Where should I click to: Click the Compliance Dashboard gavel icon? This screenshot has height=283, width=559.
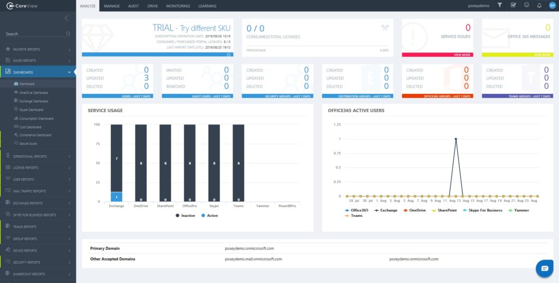click(16, 135)
